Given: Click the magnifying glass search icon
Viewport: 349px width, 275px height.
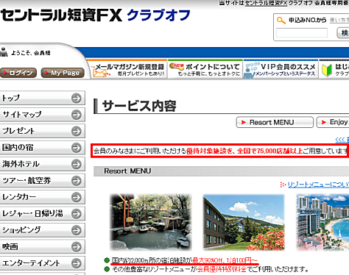Looking at the screenshot, I should click(x=281, y=20).
